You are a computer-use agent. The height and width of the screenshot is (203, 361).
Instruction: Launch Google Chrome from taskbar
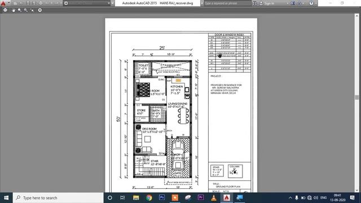coord(149,198)
